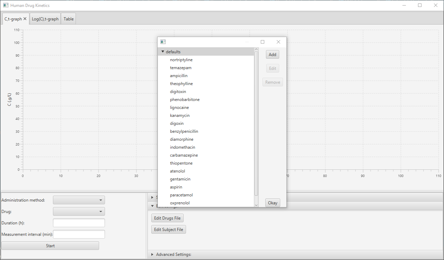This screenshot has width=444, height=260.
Task: Select nortriptyline in the drug list
Action: (181, 60)
